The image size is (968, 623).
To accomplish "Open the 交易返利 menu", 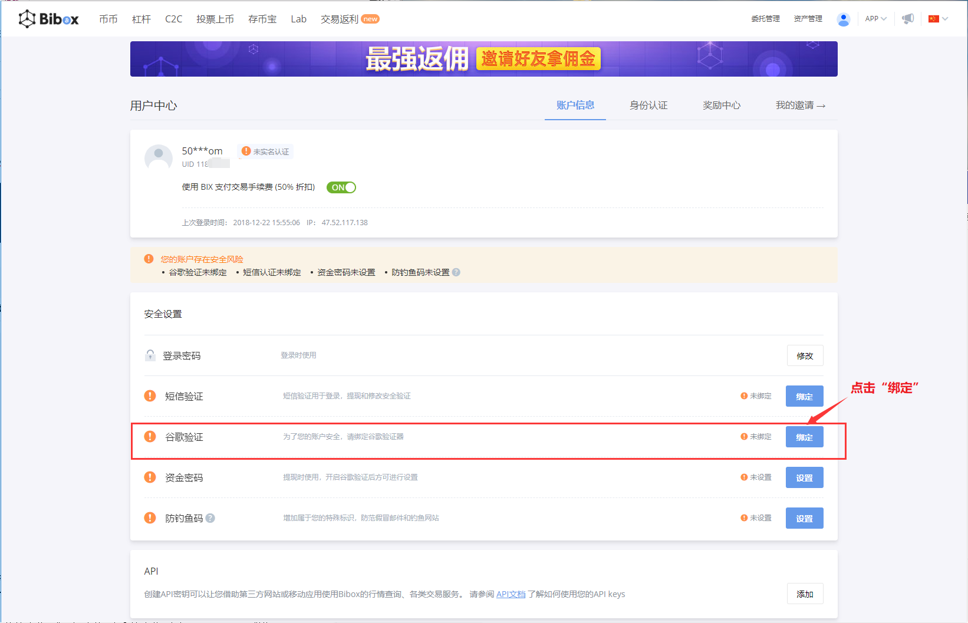I will coord(340,19).
